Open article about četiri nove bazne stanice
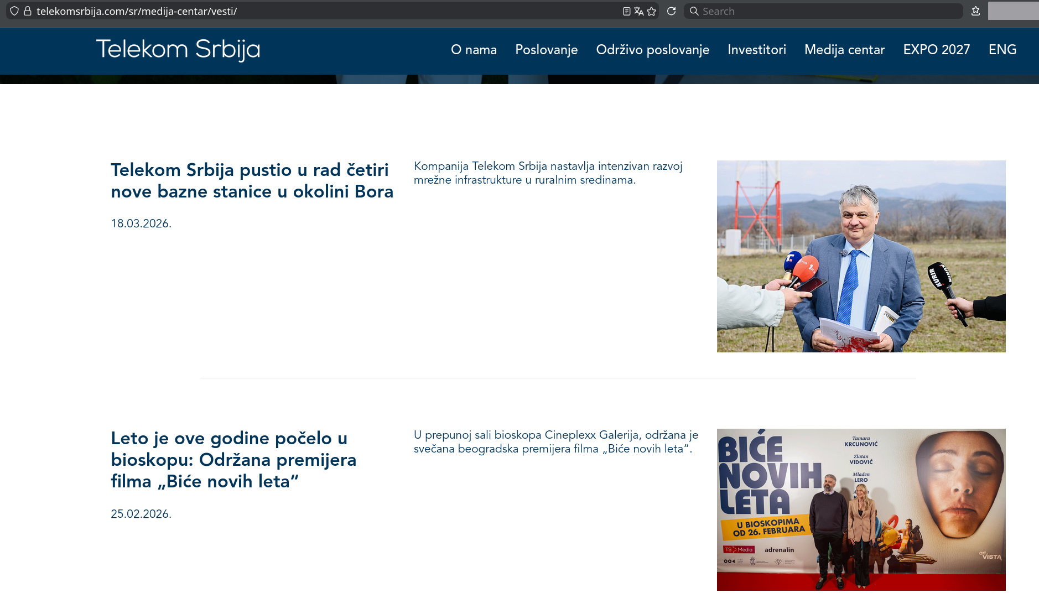Image resolution: width=1039 pixels, height=598 pixels. 252,180
